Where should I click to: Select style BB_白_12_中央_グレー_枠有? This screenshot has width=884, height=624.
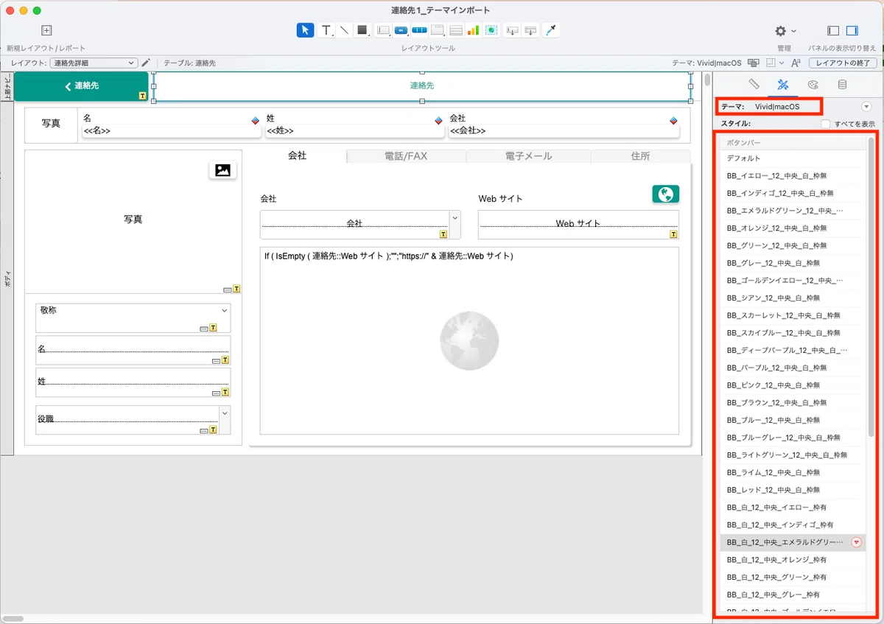[793, 594]
